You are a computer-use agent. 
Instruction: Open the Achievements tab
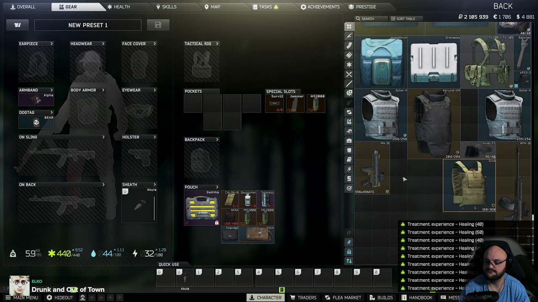point(320,7)
